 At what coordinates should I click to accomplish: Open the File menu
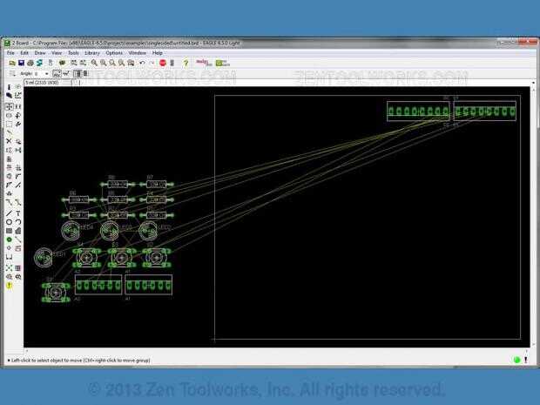10,52
